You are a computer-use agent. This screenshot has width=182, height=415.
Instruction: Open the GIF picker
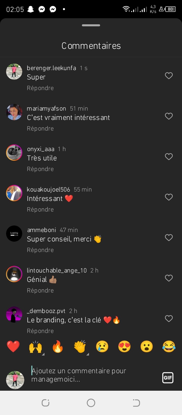168,378
